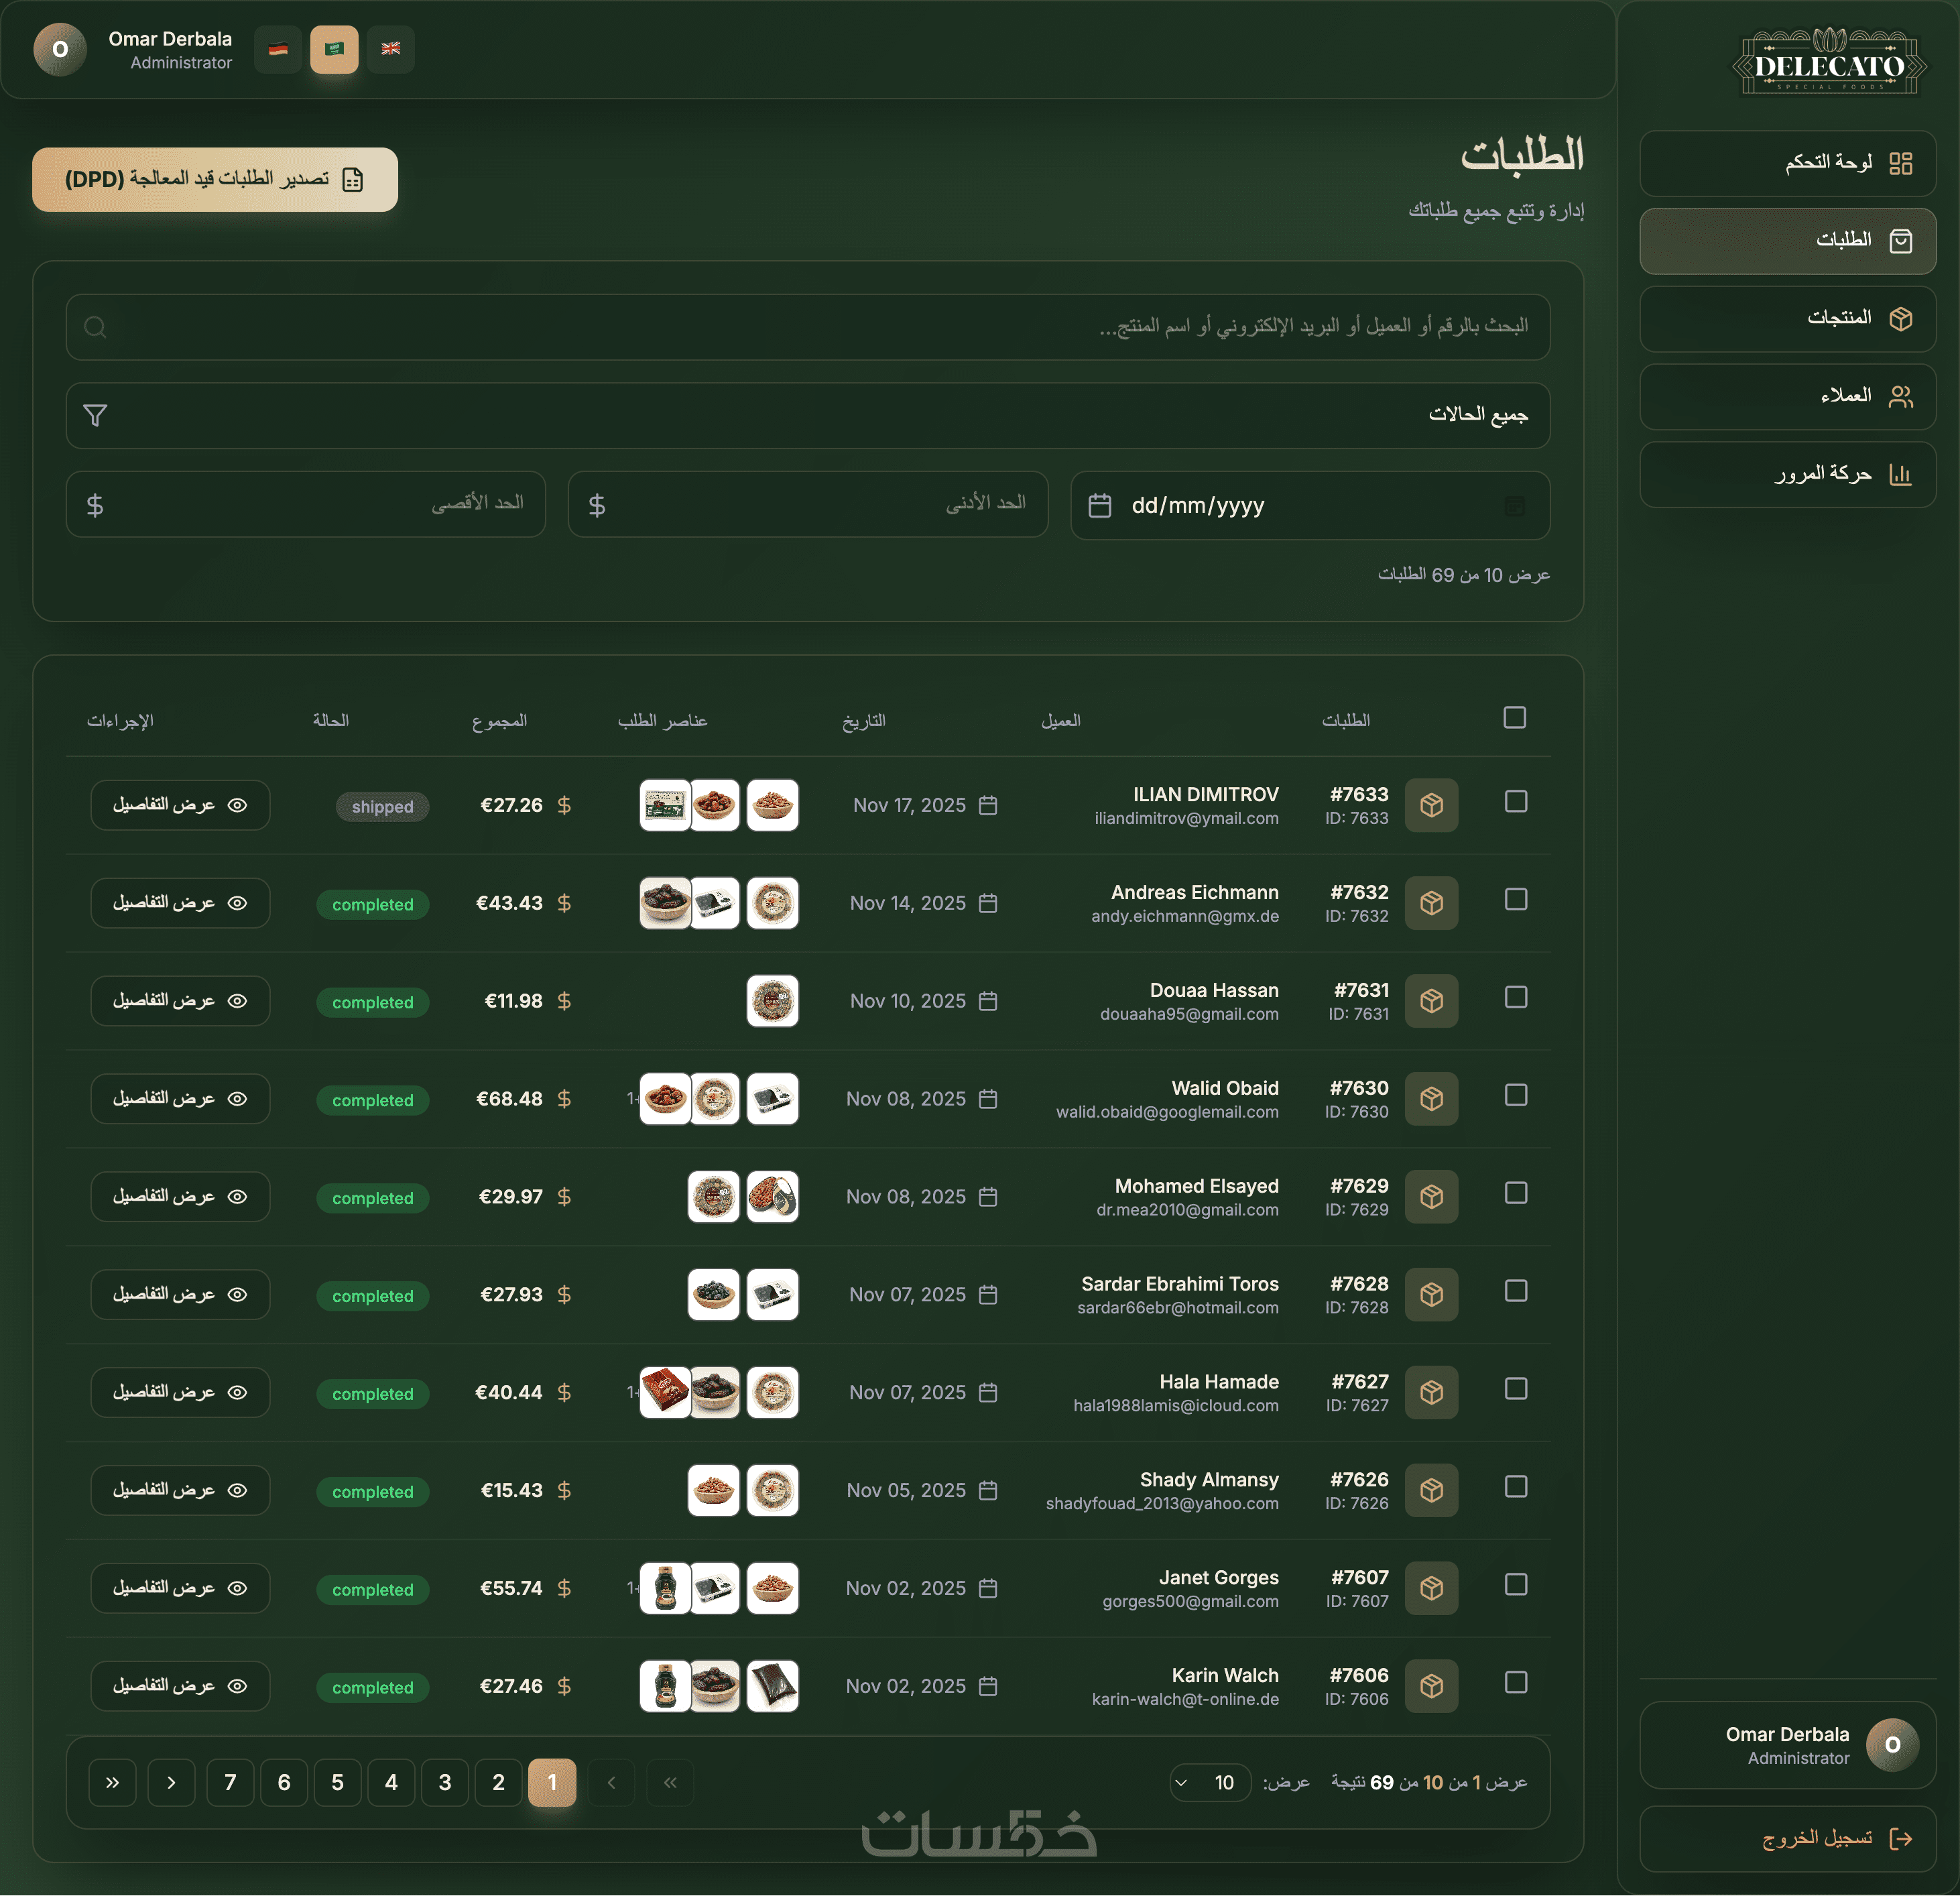Click the filter funnel icon
The height and width of the screenshot is (1896, 1960).
point(95,415)
